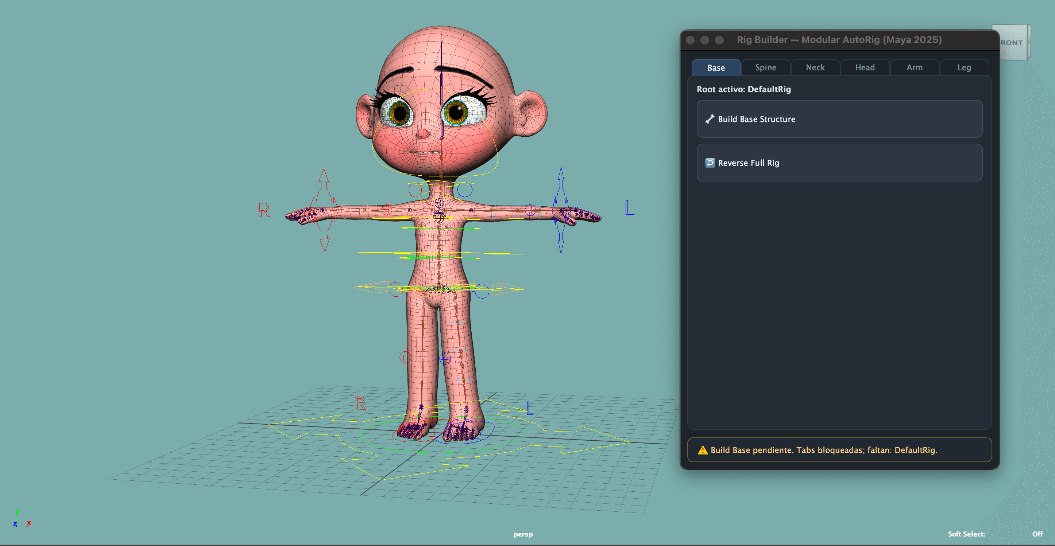Open the Arm tab
The height and width of the screenshot is (546, 1055).
[914, 67]
